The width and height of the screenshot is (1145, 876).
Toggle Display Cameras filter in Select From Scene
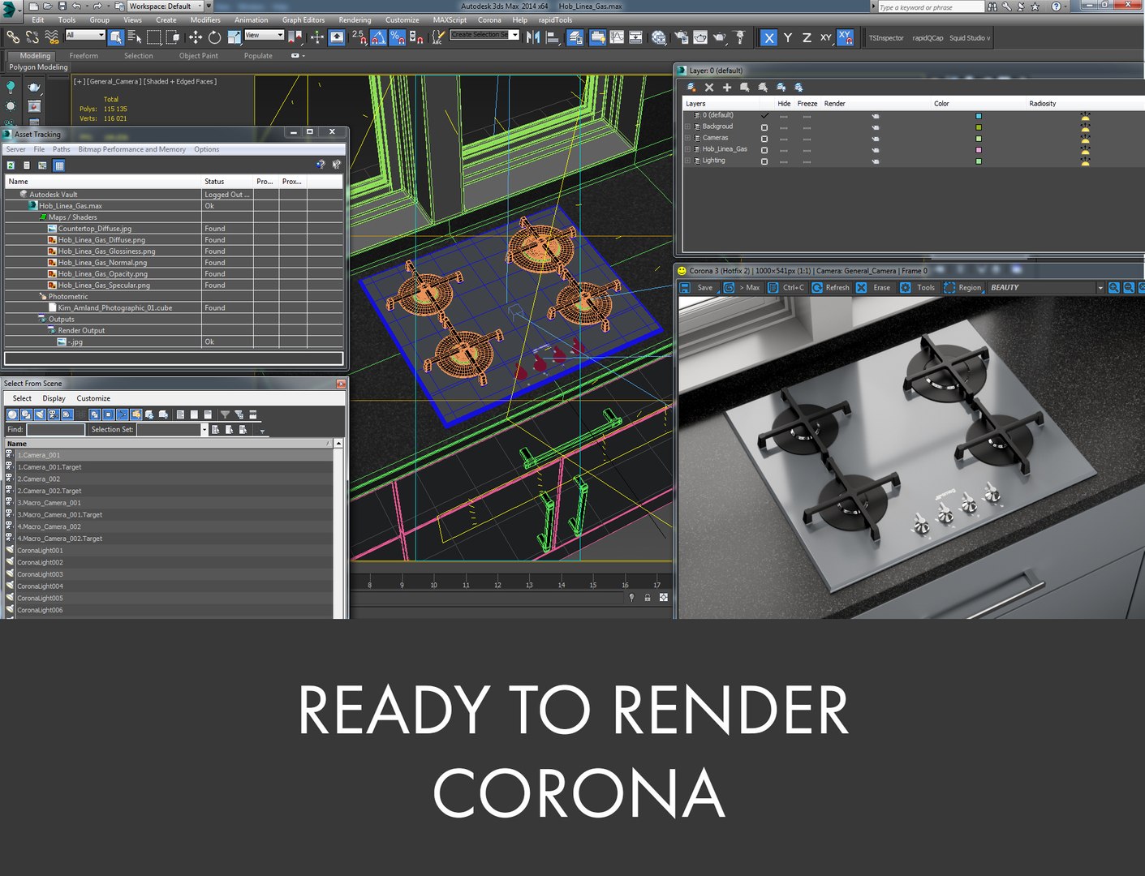[53, 414]
